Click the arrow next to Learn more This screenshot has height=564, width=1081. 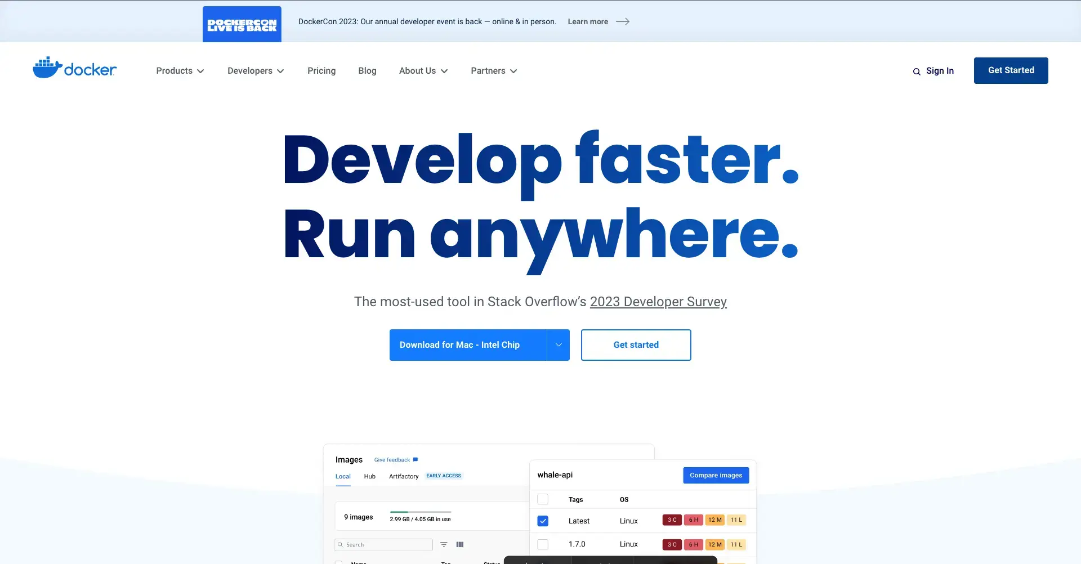click(623, 21)
